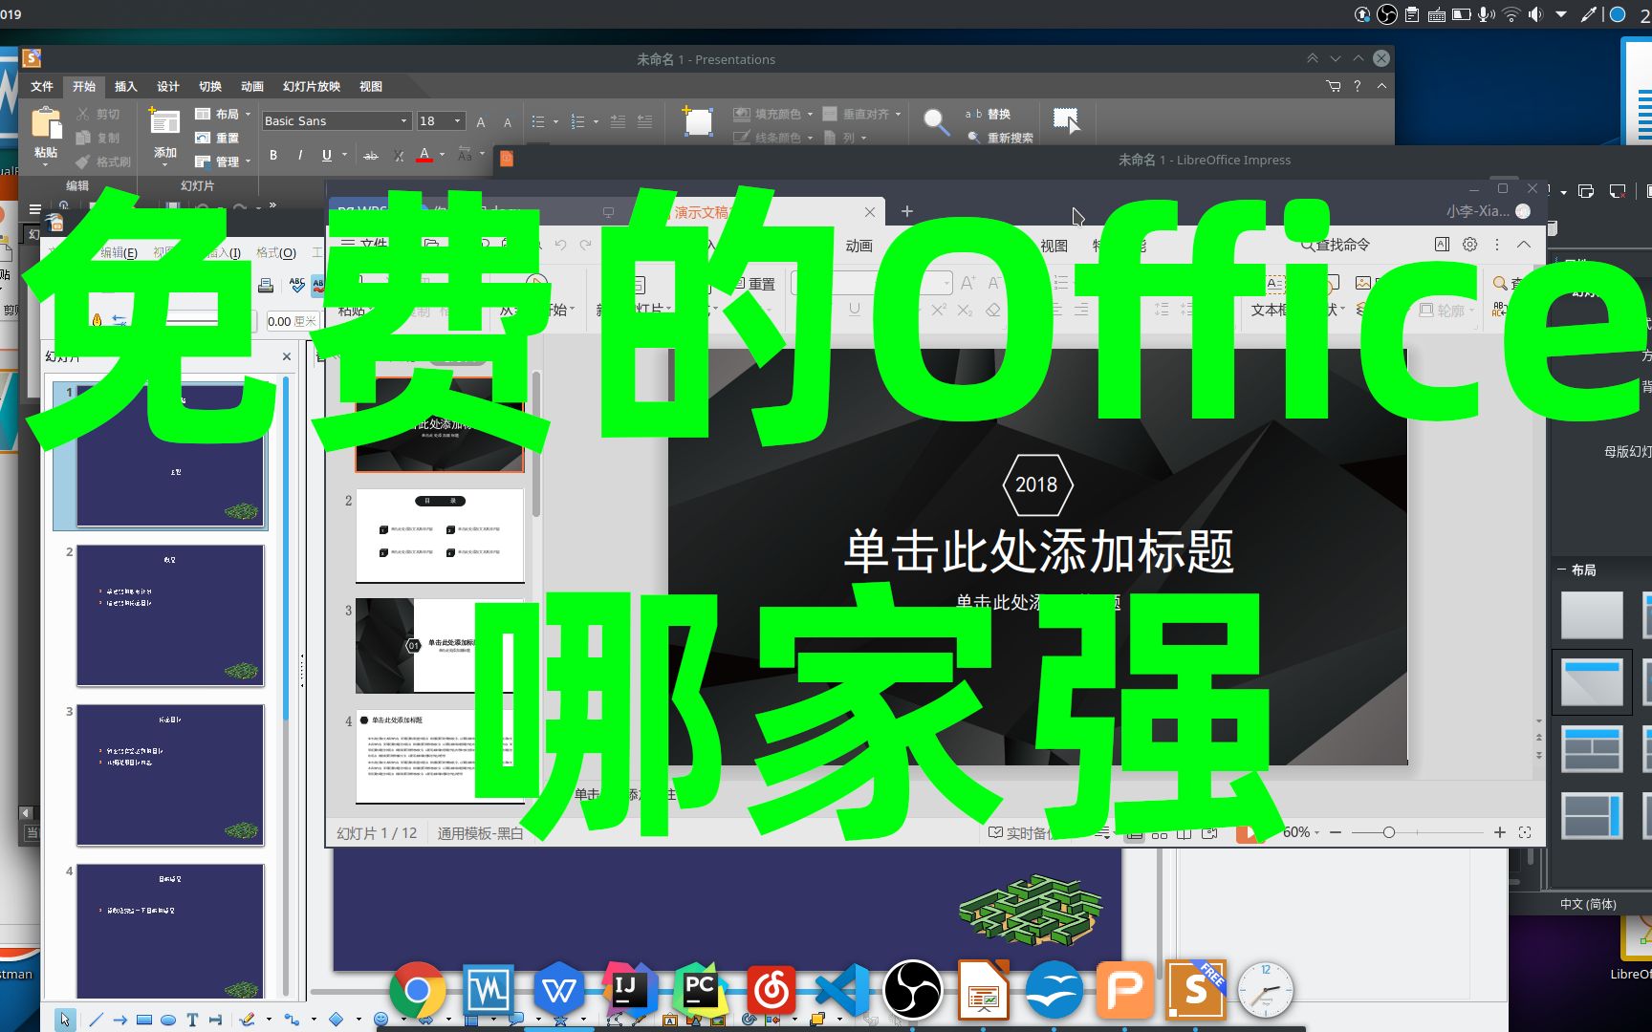Open the 动画 tab in WPS window
The height and width of the screenshot is (1032, 1652).
(859, 246)
